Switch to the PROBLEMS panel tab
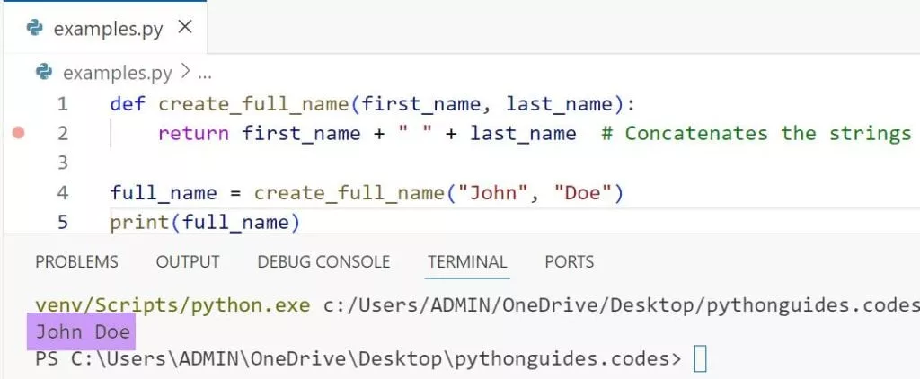The height and width of the screenshot is (379, 920). [76, 262]
